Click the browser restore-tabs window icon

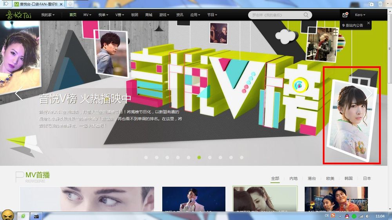[x=371, y=4]
